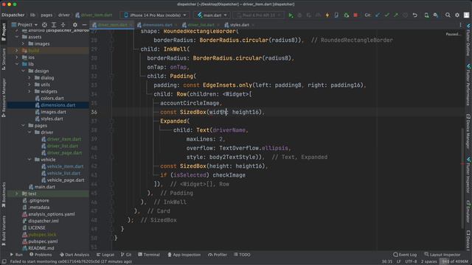Expand the widgets folder
This screenshot has height=265, width=472.
[x=29, y=91]
